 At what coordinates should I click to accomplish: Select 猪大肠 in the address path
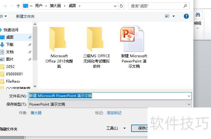pos(55,6)
